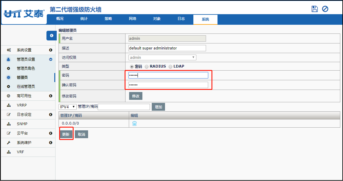Expand the 云平台 menu arrow
This screenshot has width=343, height=181.
51,133
